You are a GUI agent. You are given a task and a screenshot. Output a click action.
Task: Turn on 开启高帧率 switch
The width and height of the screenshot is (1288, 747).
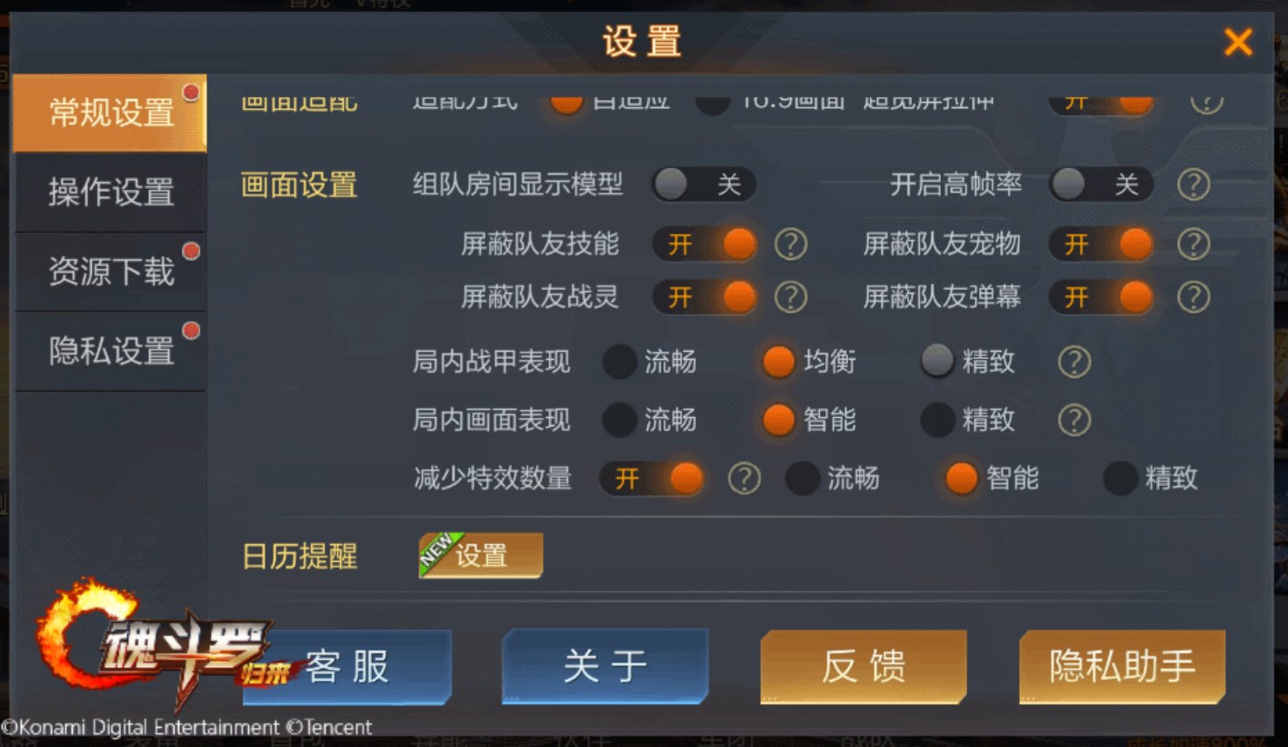pyautogui.click(x=1101, y=185)
